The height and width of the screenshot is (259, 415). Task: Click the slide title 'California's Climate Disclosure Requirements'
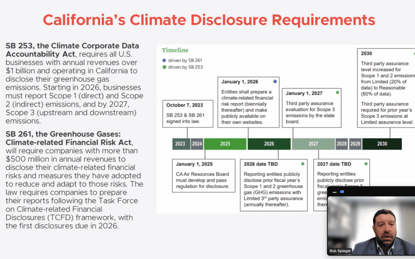coord(209,20)
